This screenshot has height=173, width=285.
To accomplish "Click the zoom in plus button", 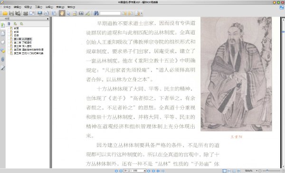I will tap(283, 171).
